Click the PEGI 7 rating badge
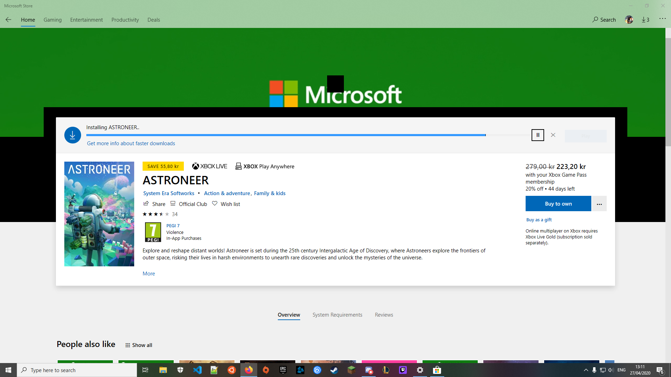The image size is (671, 377). pyautogui.click(x=153, y=232)
